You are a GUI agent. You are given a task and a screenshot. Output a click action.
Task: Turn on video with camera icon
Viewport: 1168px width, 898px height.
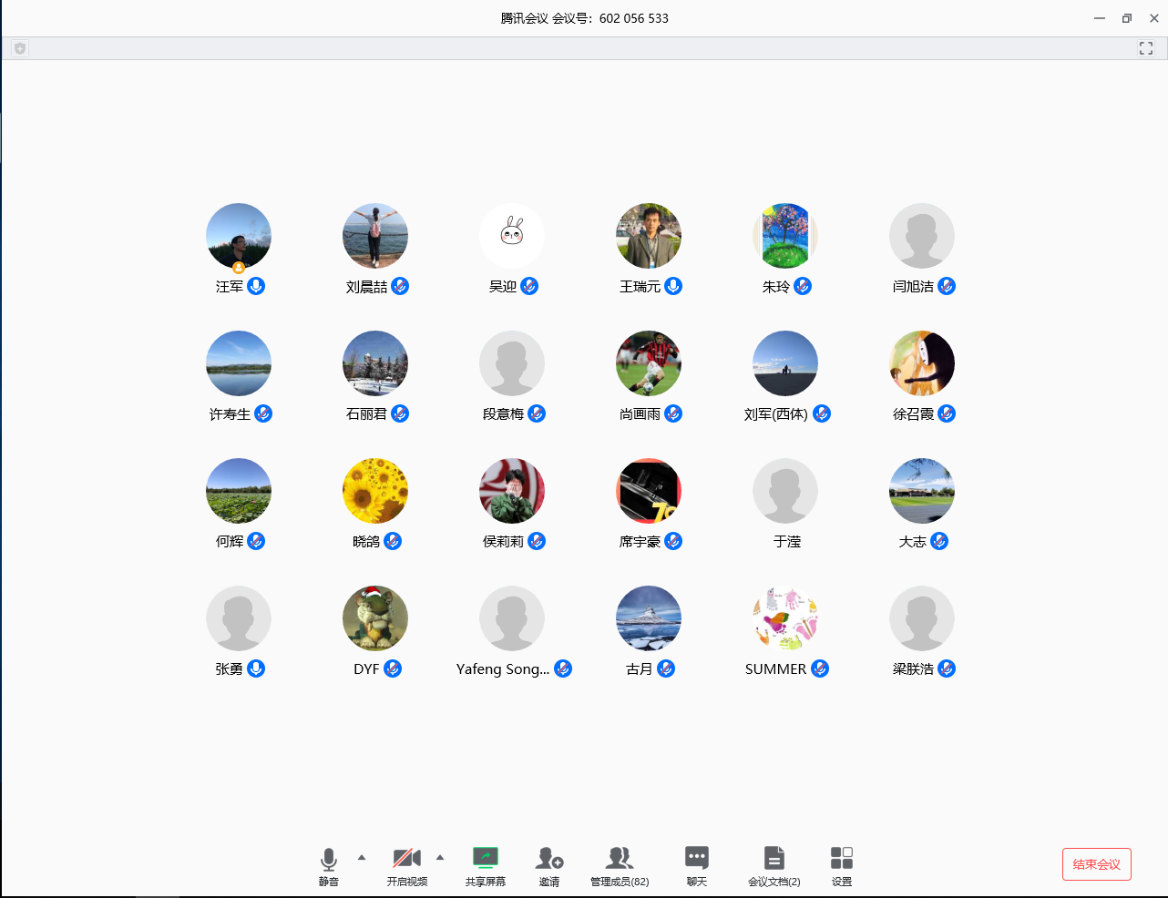[406, 859]
